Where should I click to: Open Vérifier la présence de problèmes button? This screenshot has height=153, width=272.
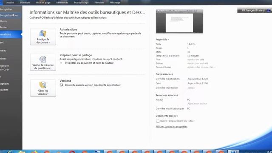(43, 62)
